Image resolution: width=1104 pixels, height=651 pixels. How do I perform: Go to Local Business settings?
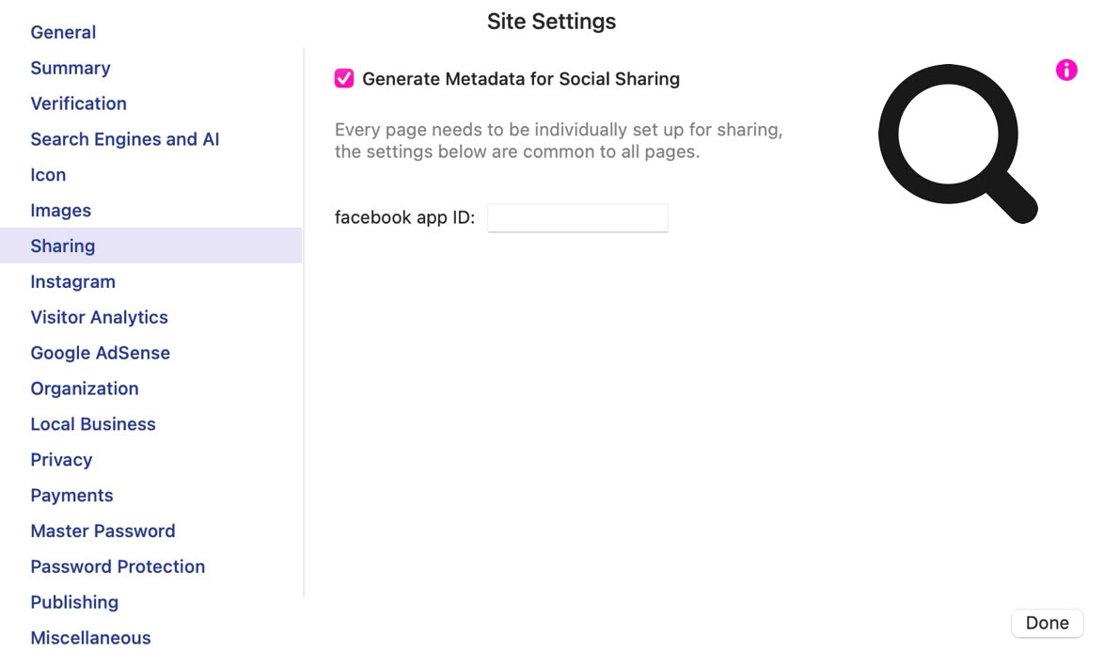pyautogui.click(x=92, y=424)
